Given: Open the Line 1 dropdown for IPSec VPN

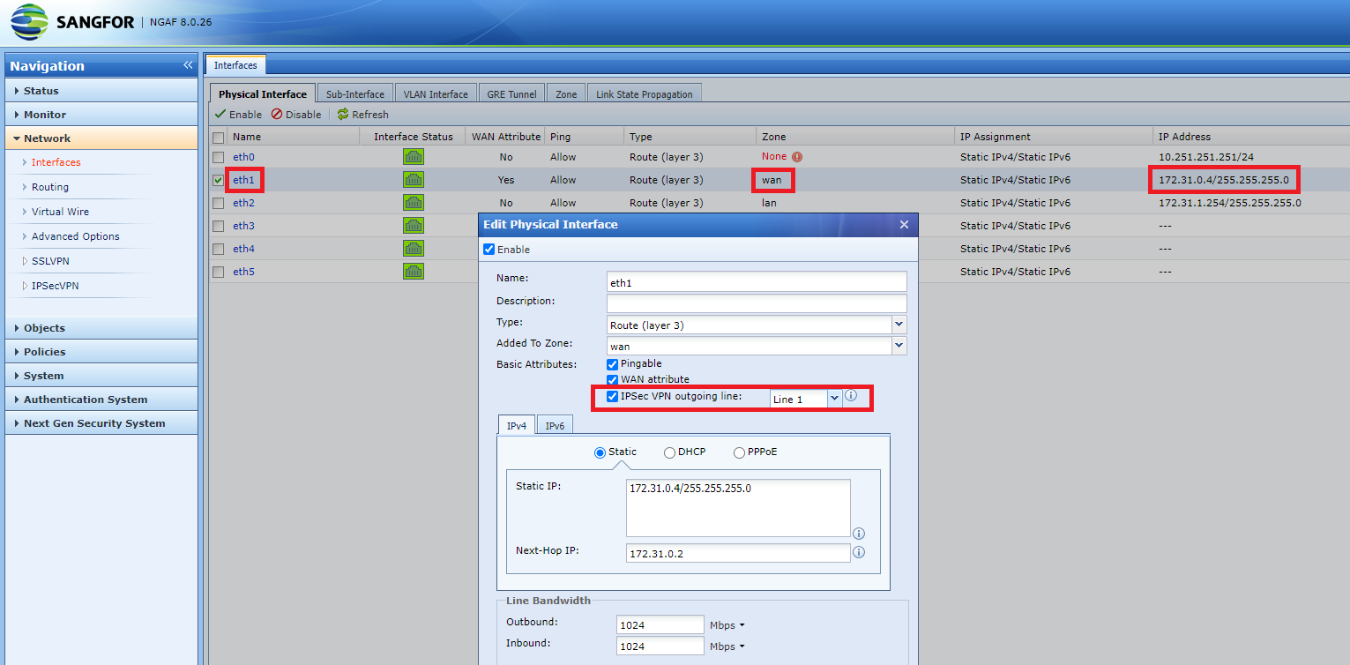Looking at the screenshot, I should point(834,398).
